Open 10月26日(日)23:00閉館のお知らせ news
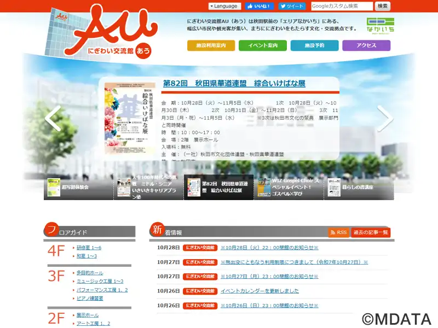 click(269, 306)
